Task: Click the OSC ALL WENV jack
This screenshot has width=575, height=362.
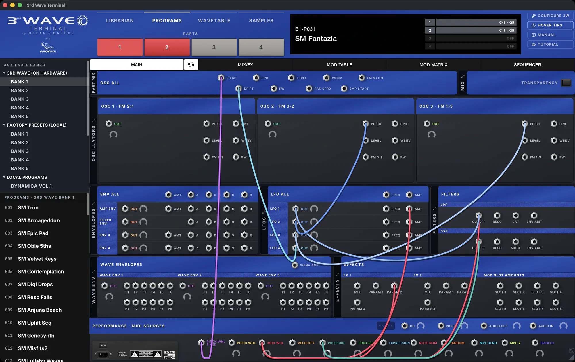Action: [326, 78]
